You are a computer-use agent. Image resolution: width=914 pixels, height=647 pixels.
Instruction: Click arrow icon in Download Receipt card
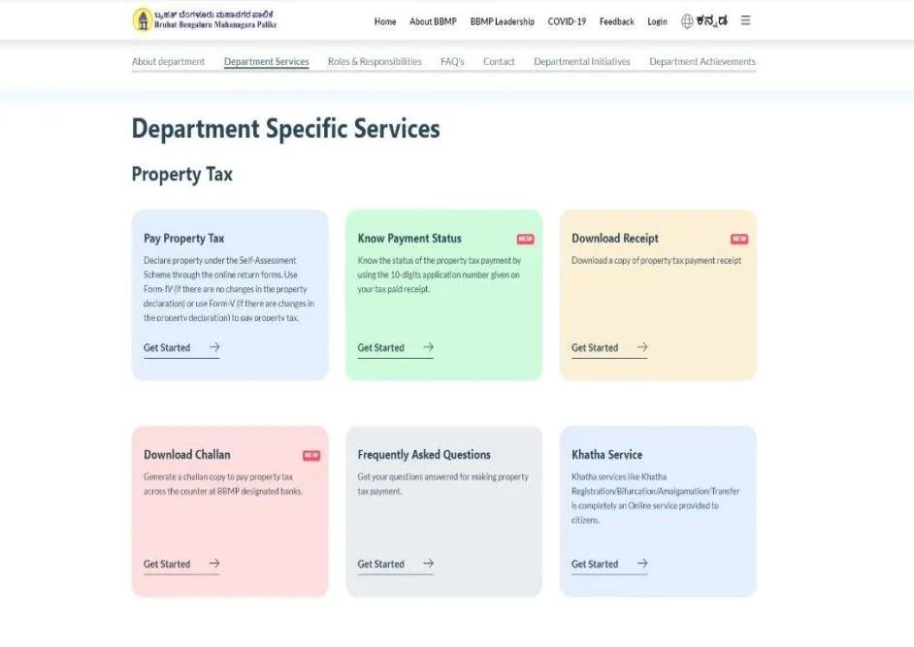coord(642,347)
